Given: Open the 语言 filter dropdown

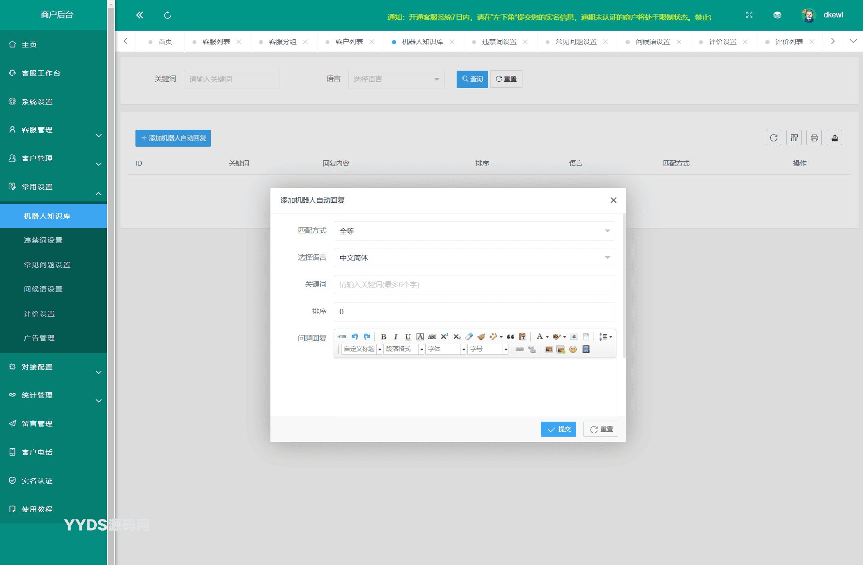Looking at the screenshot, I should [396, 79].
